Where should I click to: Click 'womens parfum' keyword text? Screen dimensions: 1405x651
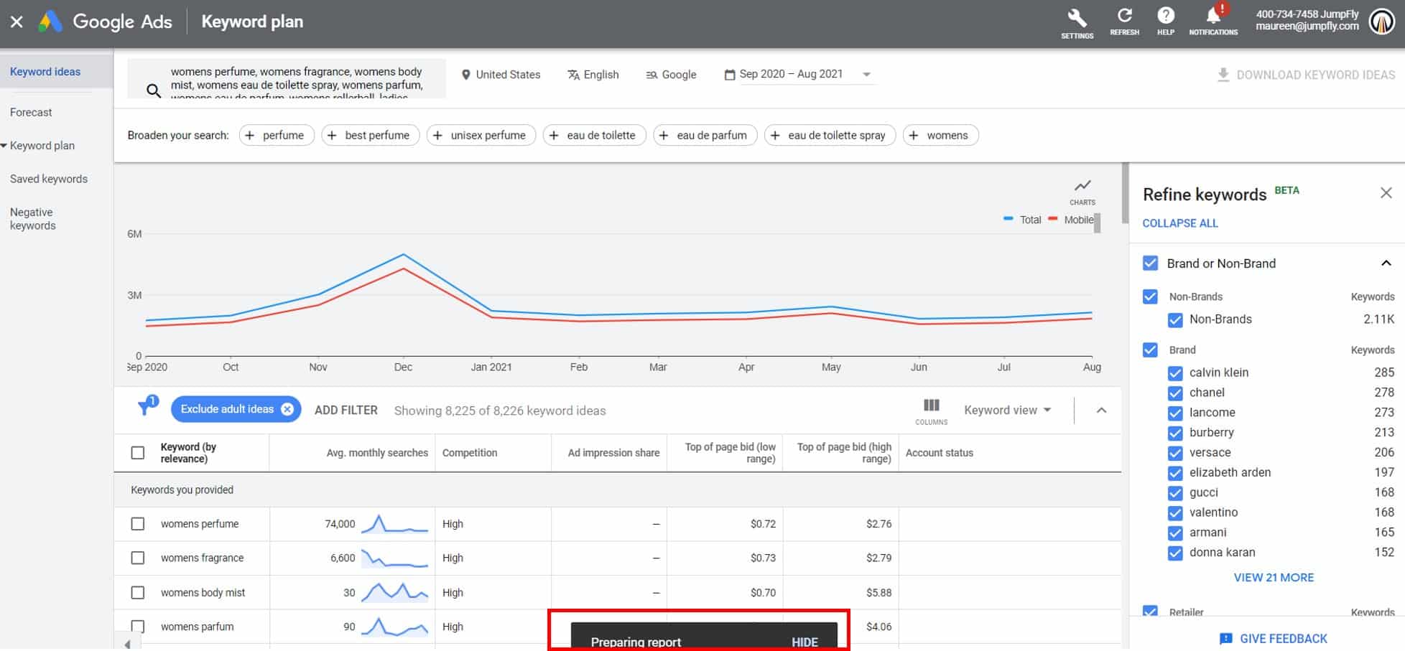coord(198,627)
